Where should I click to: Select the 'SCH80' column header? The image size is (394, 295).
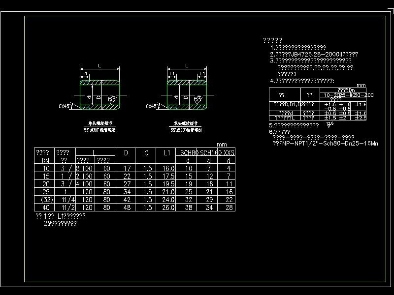(x=189, y=152)
